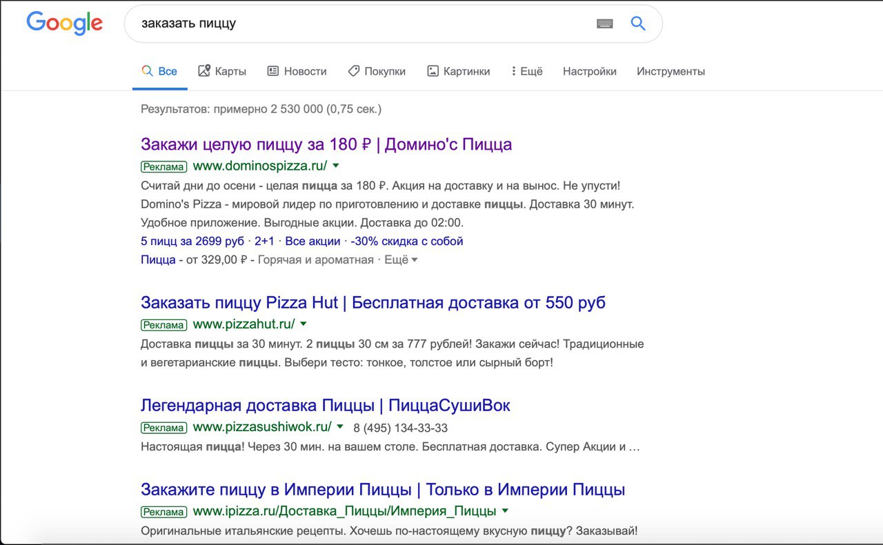The width and height of the screenshot is (883, 545).
Task: Expand dropdown arrow next to ipizza.ru URL
Action: [x=505, y=511]
